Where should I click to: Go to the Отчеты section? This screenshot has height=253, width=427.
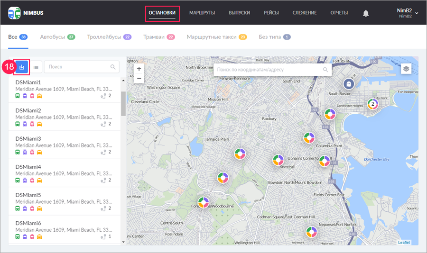(339, 13)
